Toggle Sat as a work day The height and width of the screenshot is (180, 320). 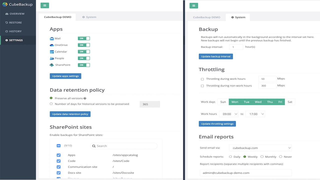290,102
